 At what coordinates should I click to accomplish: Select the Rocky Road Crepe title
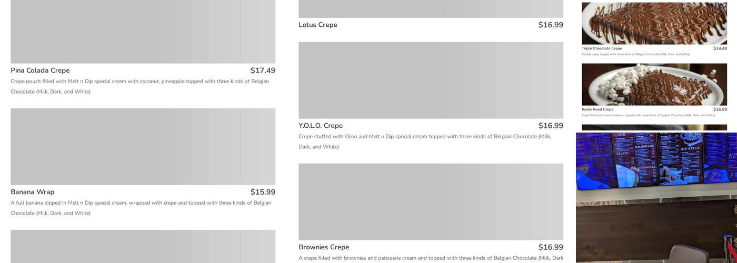tap(597, 109)
